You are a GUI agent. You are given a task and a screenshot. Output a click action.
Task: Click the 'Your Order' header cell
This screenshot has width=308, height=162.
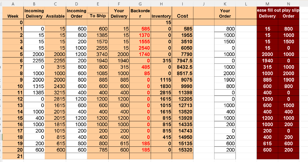225,13
